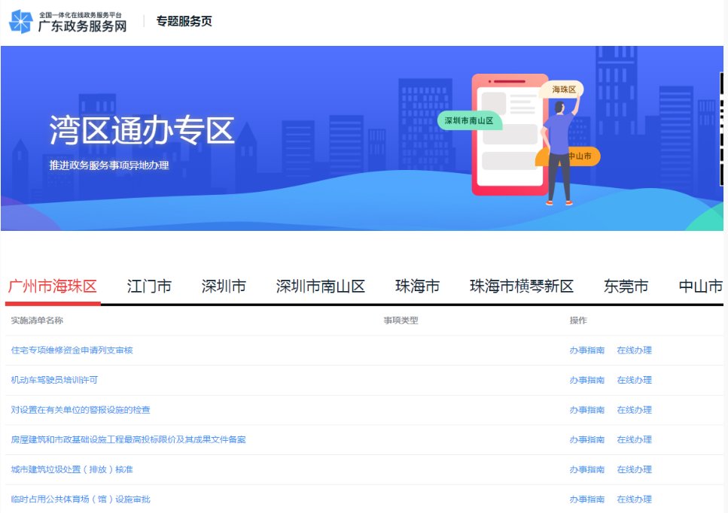Click 在线办理 for 住宅专项维修资金申请列支审核

point(634,351)
